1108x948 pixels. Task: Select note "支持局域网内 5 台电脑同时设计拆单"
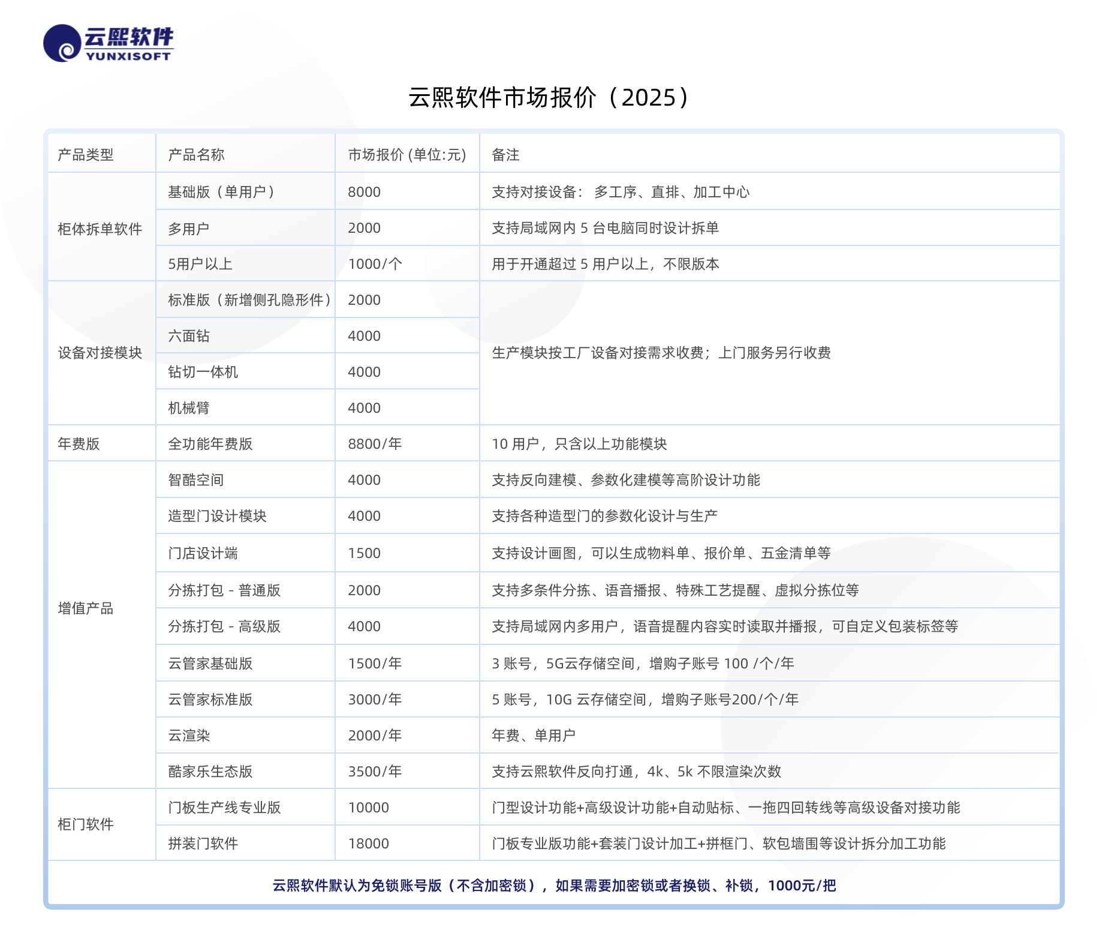tap(605, 228)
